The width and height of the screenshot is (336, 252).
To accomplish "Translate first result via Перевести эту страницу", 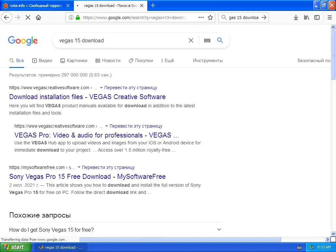I will 131,88.
